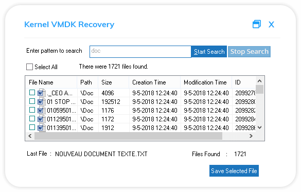Click the ID value in the 01059501 row

tap(245, 111)
